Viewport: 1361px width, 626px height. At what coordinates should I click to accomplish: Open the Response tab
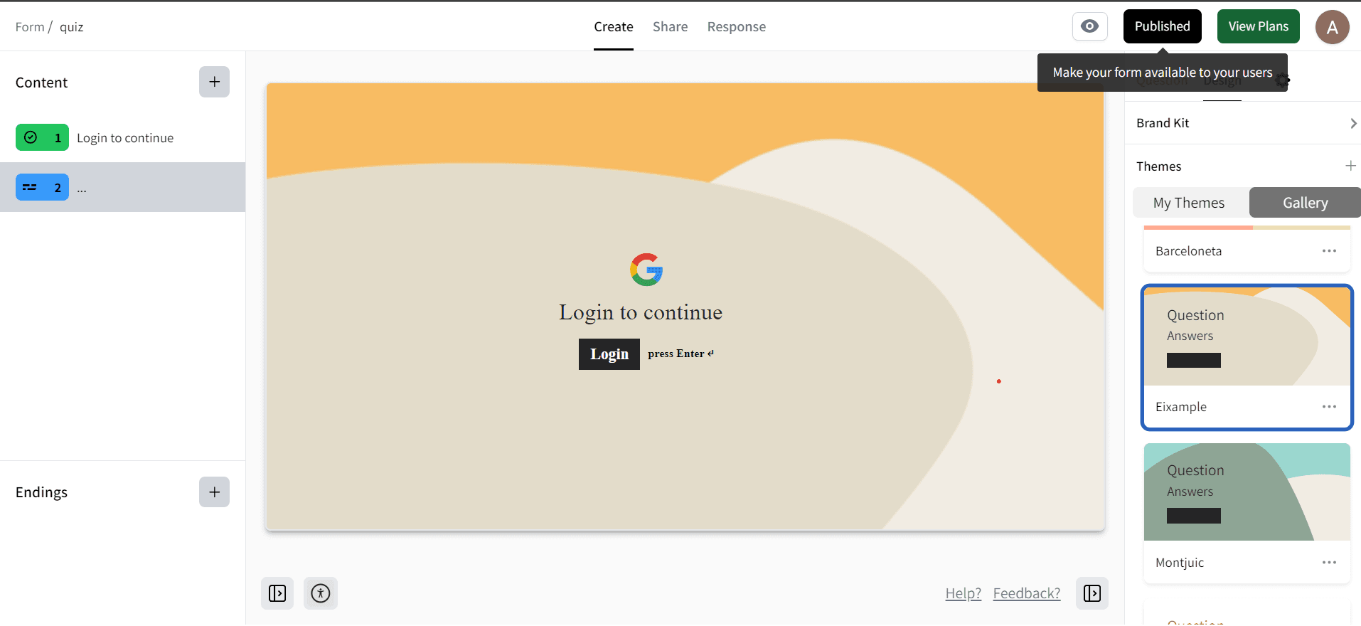coord(736,27)
